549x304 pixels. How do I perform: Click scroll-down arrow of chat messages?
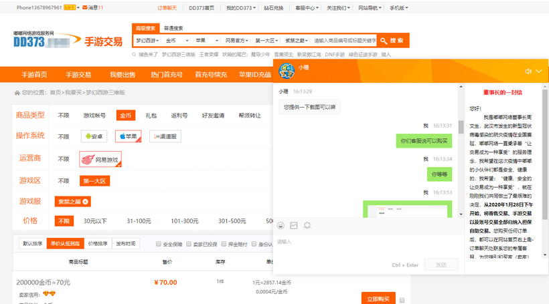coord(461,214)
